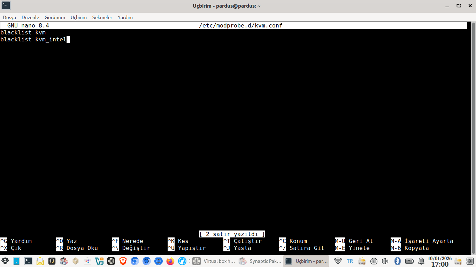The width and height of the screenshot is (476, 267).
Task: Open the Bluetooth tray icon
Action: click(397, 261)
